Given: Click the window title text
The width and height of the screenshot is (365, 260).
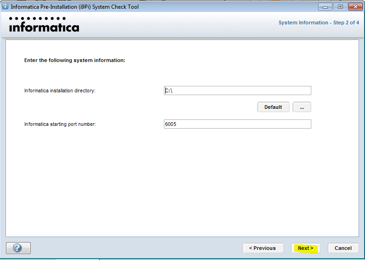Looking at the screenshot, I should click(x=75, y=7).
